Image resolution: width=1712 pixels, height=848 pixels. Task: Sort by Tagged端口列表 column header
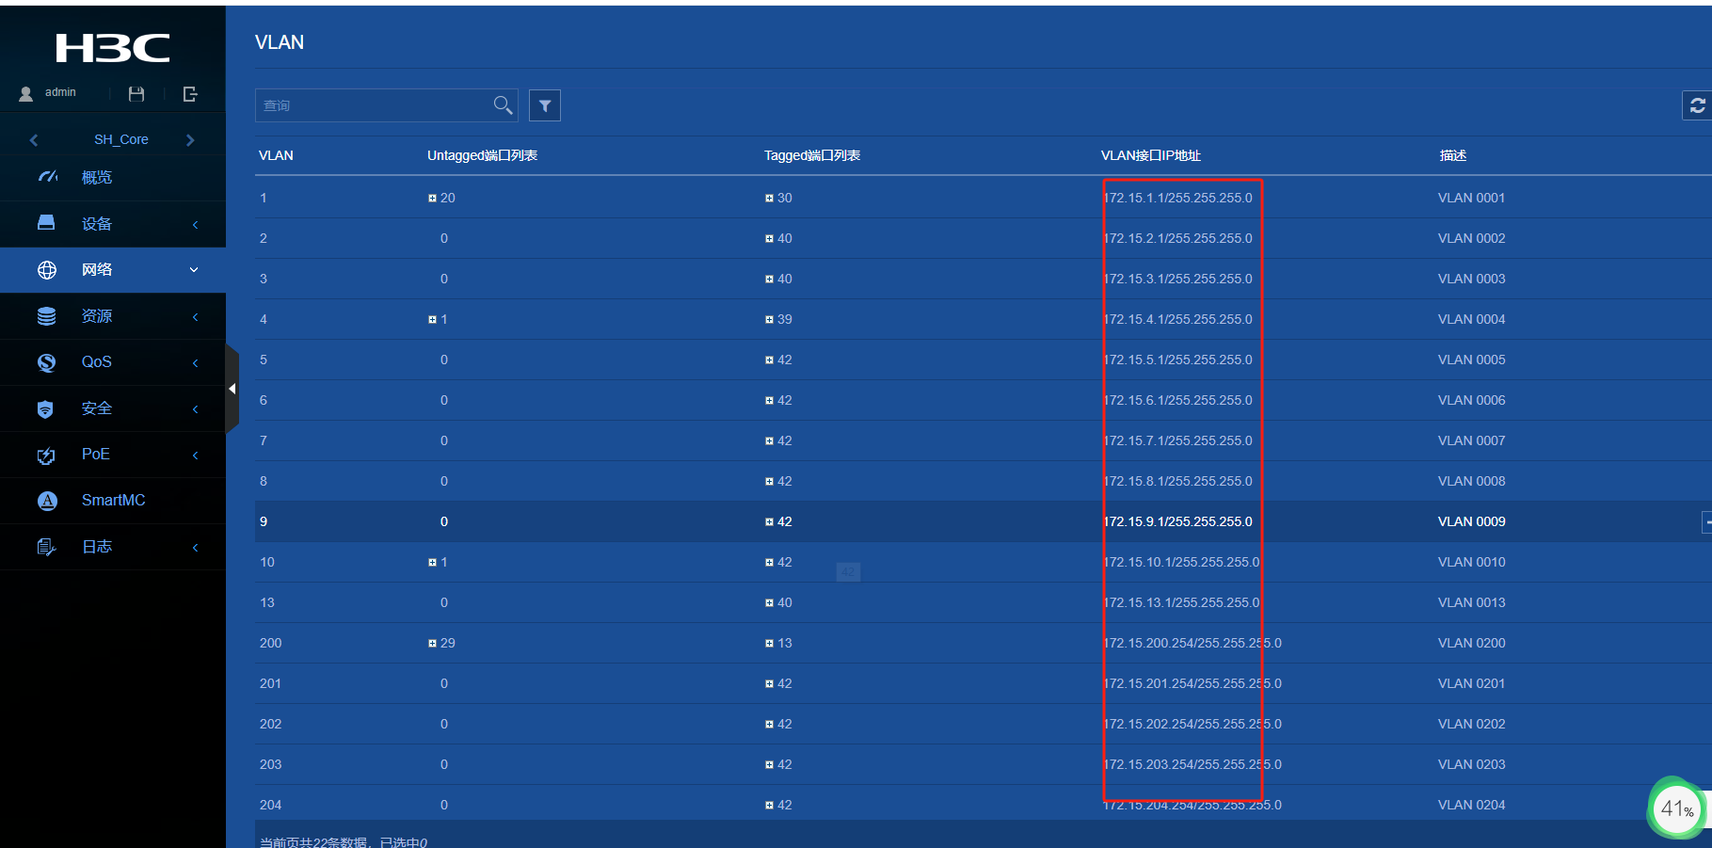point(812,155)
